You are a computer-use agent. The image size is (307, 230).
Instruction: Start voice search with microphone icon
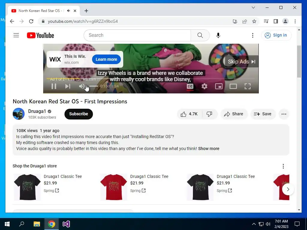click(x=218, y=35)
